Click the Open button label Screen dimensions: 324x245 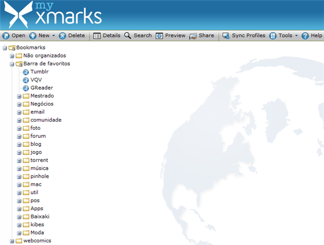click(18, 36)
